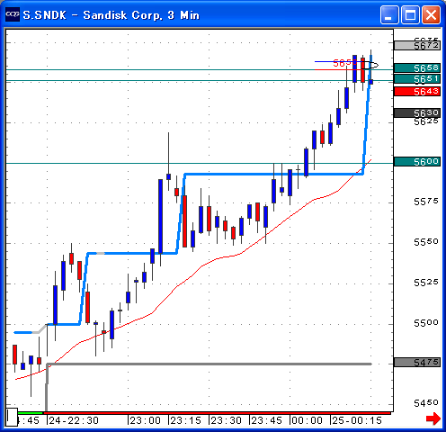Click the white scroll box before the time axis
Image resolution: width=446 pixels, height=432 pixels.
coord(12,417)
